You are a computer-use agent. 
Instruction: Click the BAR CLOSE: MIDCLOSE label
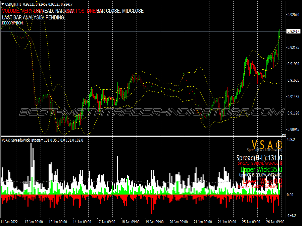120,11
